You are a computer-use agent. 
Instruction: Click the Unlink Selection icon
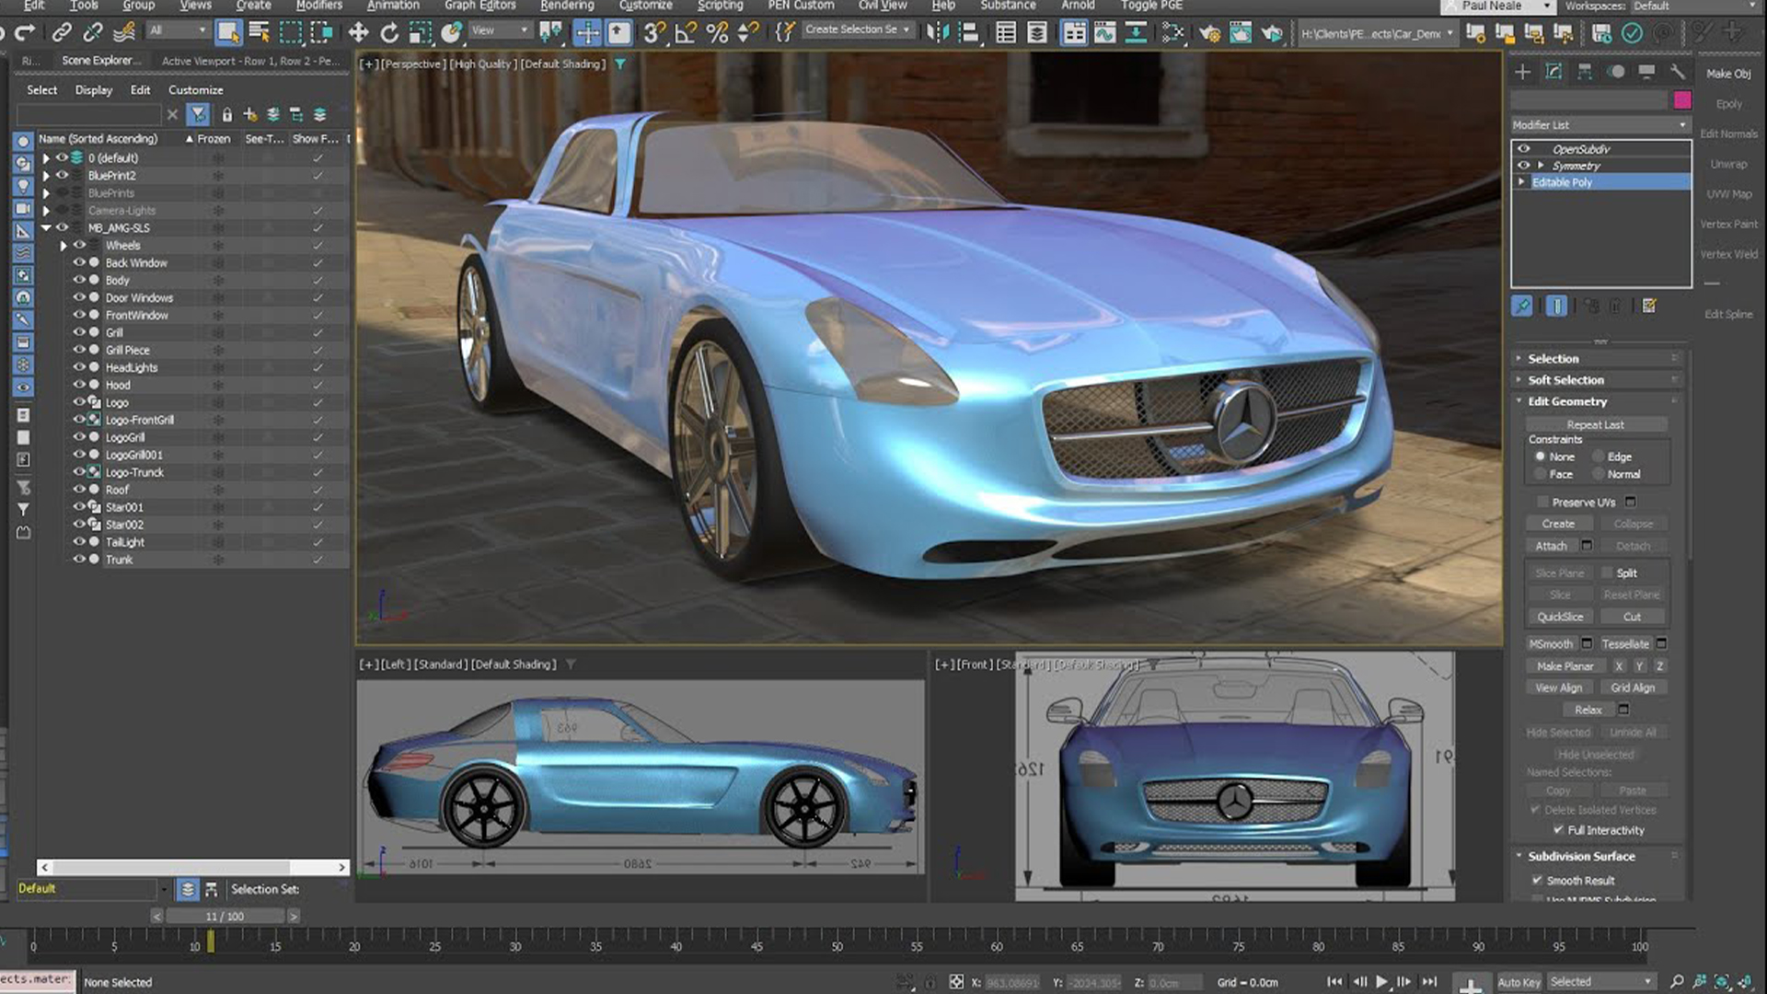tap(93, 33)
